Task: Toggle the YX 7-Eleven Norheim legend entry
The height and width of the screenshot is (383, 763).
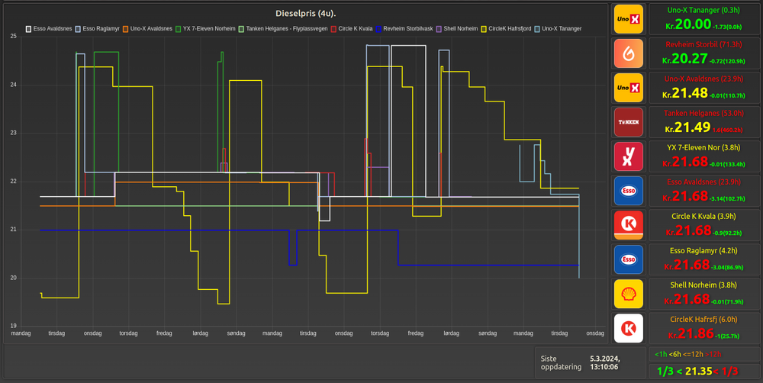Action: (208, 29)
